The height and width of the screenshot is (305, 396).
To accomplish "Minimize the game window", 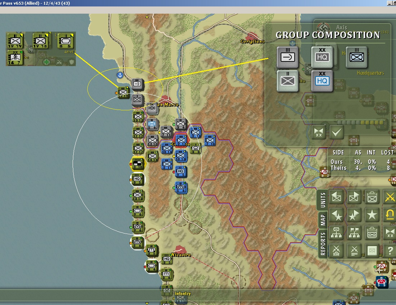I will [x=390, y=3].
